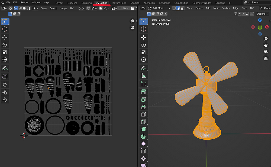Enable Face select mode in the 3D viewport
271x167 pixels.
click(x=182, y=8)
